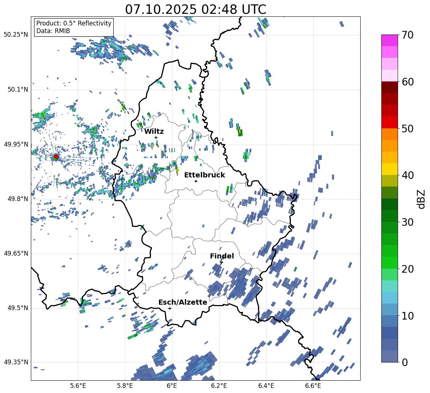Click the 50.1°N latitude label
The width and height of the screenshot is (430, 393).
pos(17,89)
